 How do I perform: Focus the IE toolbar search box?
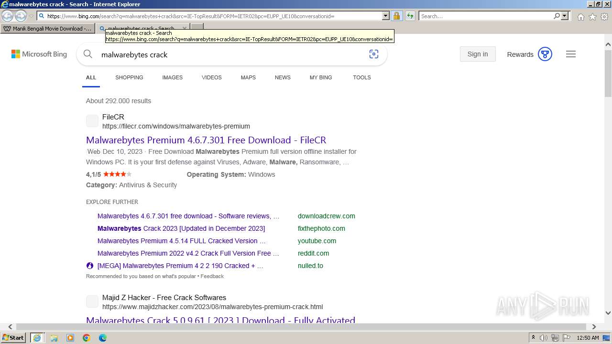pos(486,16)
